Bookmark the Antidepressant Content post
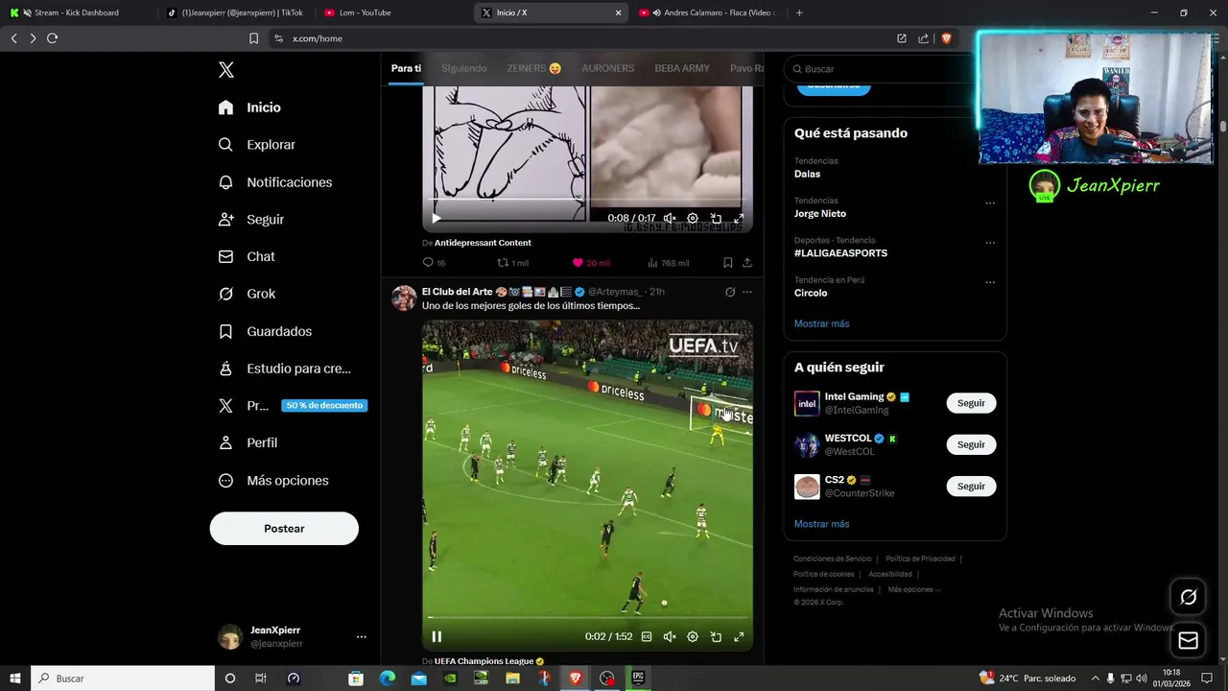Image resolution: width=1228 pixels, height=691 pixels. point(728,263)
